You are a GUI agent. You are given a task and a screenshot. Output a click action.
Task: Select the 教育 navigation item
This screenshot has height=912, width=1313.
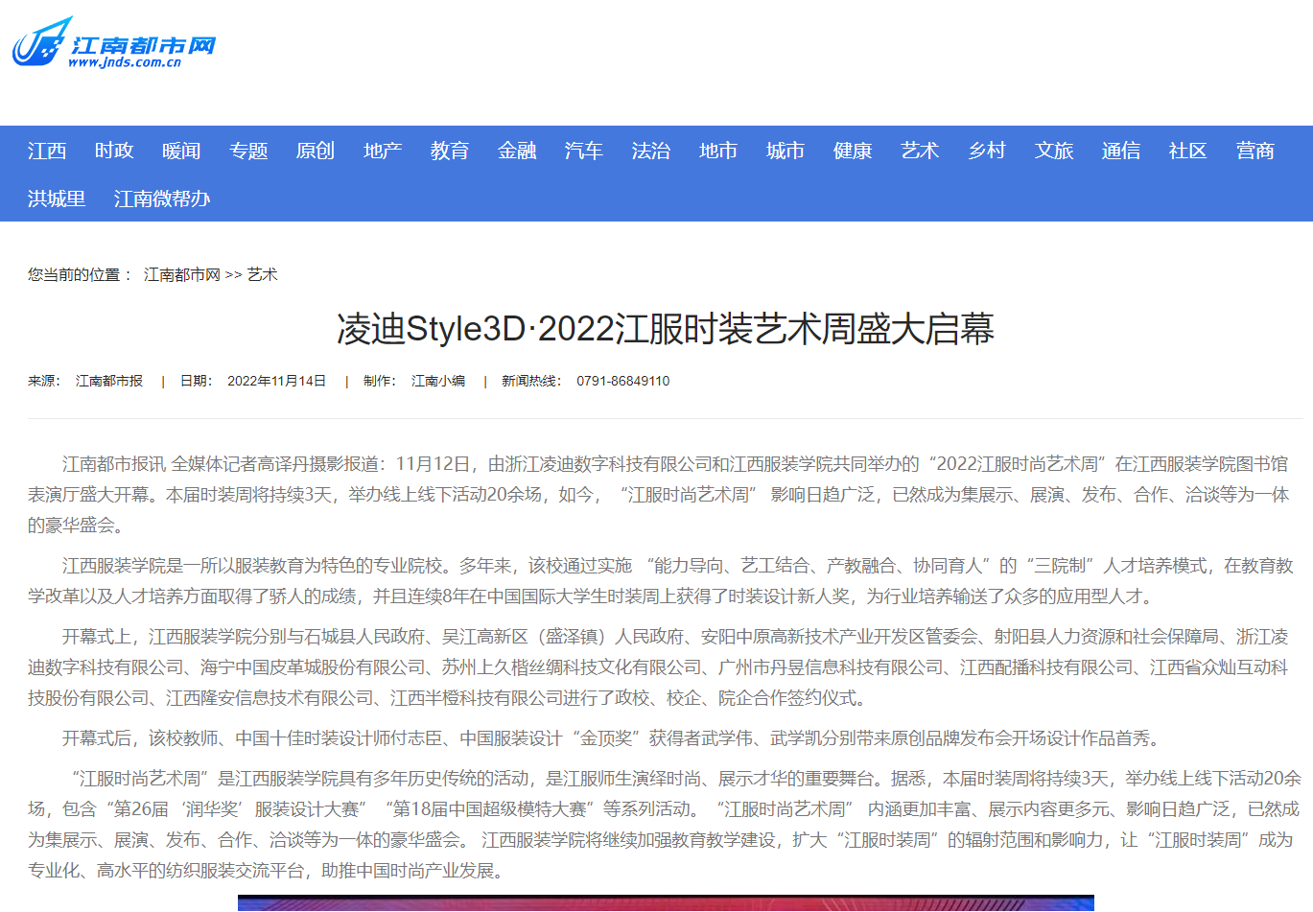(450, 151)
